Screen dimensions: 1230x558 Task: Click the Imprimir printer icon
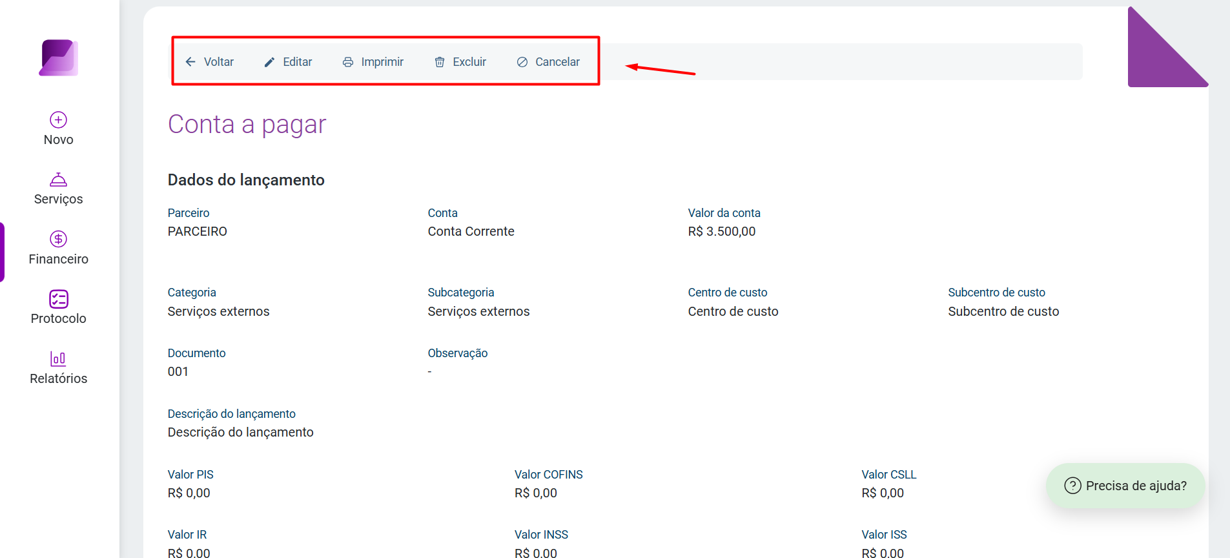pyautogui.click(x=348, y=62)
